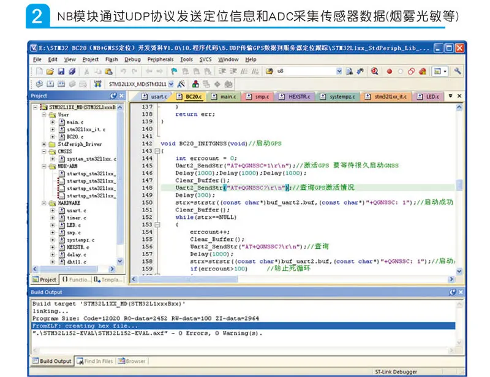The image size is (490, 377).
Task: Open the Peripherals menu
Action: click(x=160, y=59)
